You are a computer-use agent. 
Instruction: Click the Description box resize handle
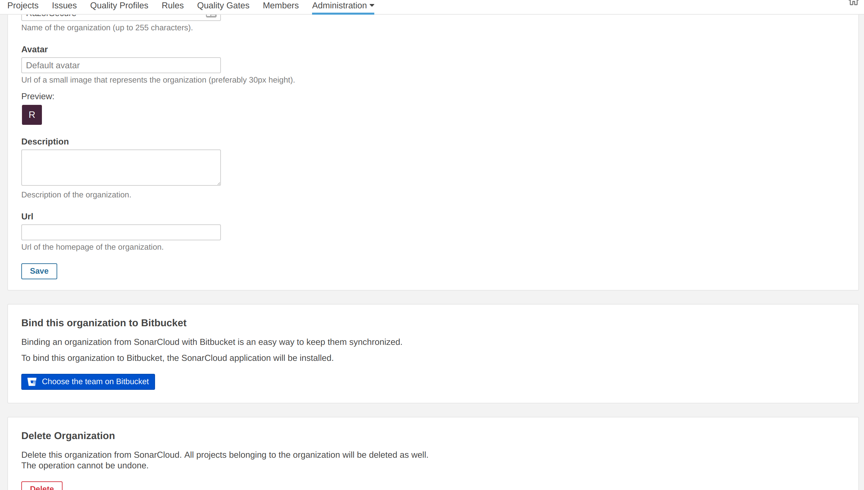click(x=219, y=183)
